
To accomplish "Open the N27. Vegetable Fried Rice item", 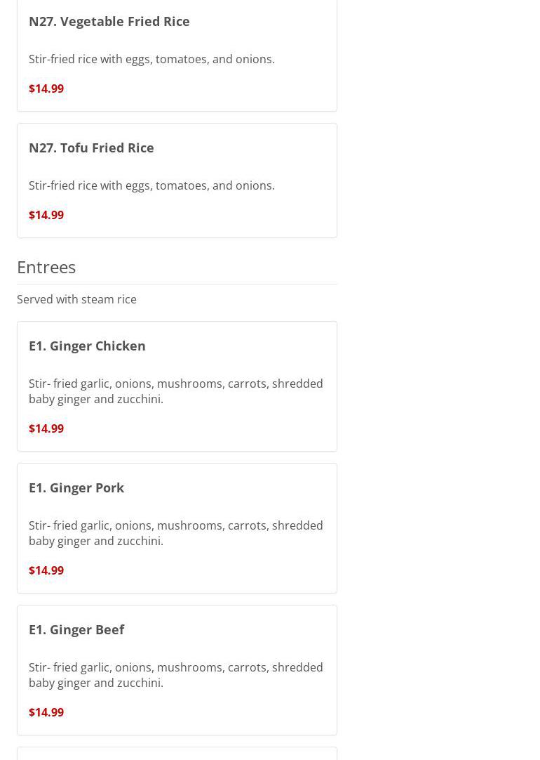I will click(x=109, y=21).
